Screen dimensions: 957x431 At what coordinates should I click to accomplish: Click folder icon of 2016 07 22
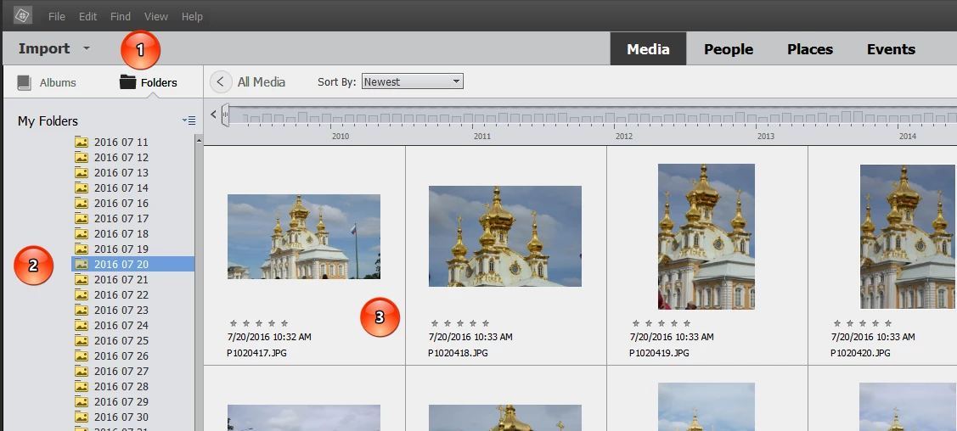click(82, 294)
